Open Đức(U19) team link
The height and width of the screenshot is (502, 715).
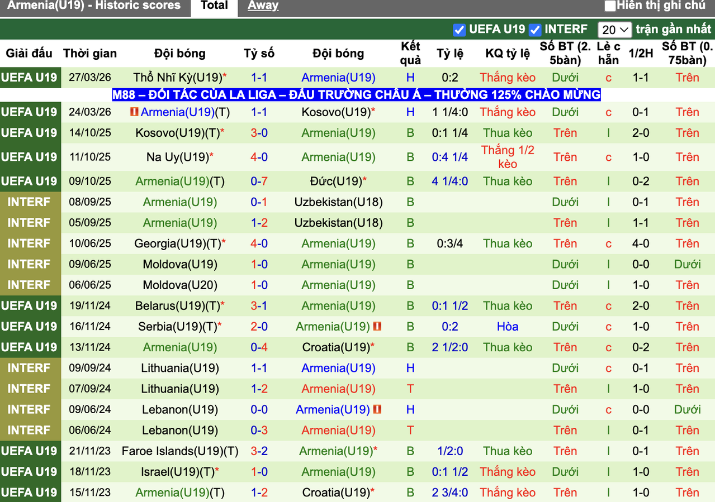pos(336,181)
